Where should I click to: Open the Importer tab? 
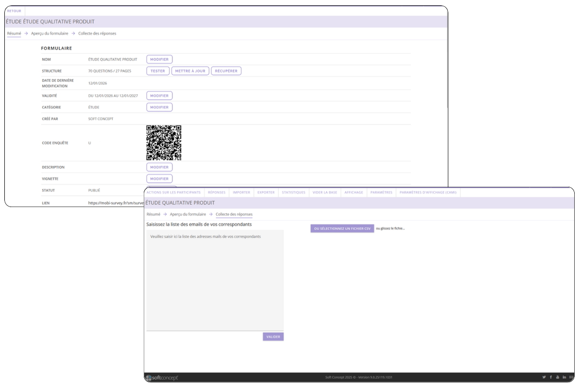241,192
